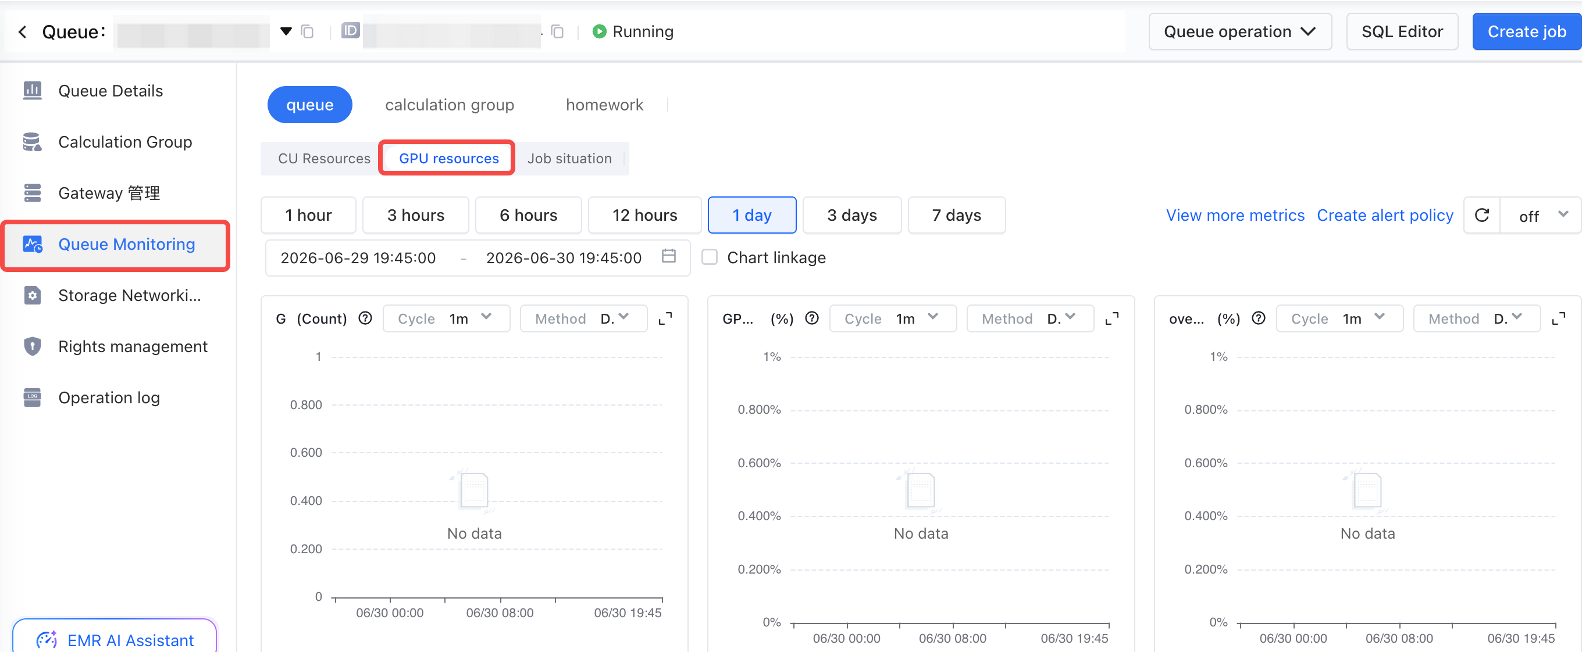Select the Job situation tab
Screen dimensions: 1582x652
pyautogui.click(x=569, y=159)
